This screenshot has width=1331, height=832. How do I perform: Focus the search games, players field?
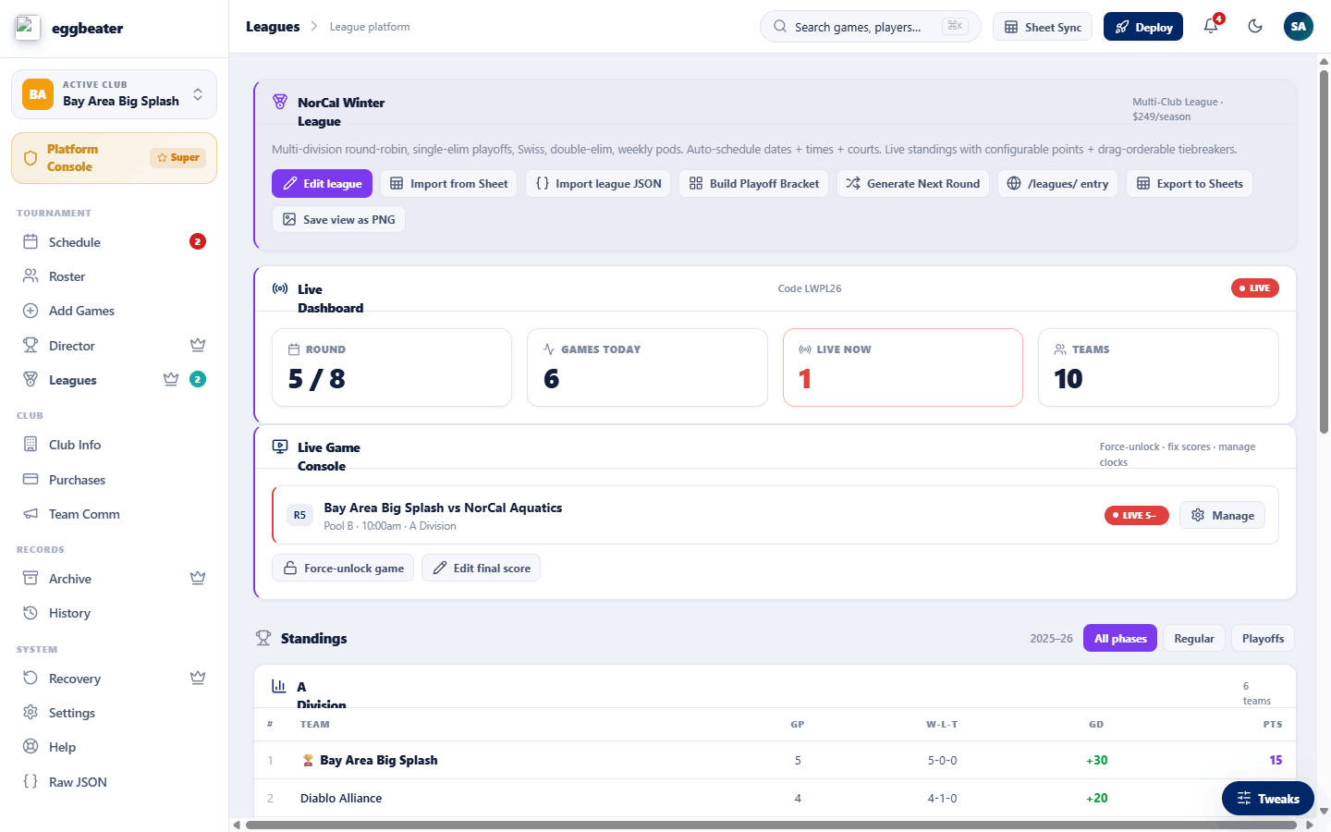tap(870, 27)
